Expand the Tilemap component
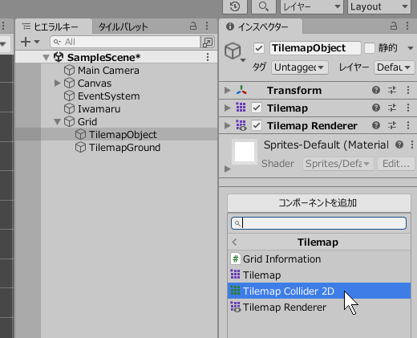Screen dimensions: 417x338 228,108
